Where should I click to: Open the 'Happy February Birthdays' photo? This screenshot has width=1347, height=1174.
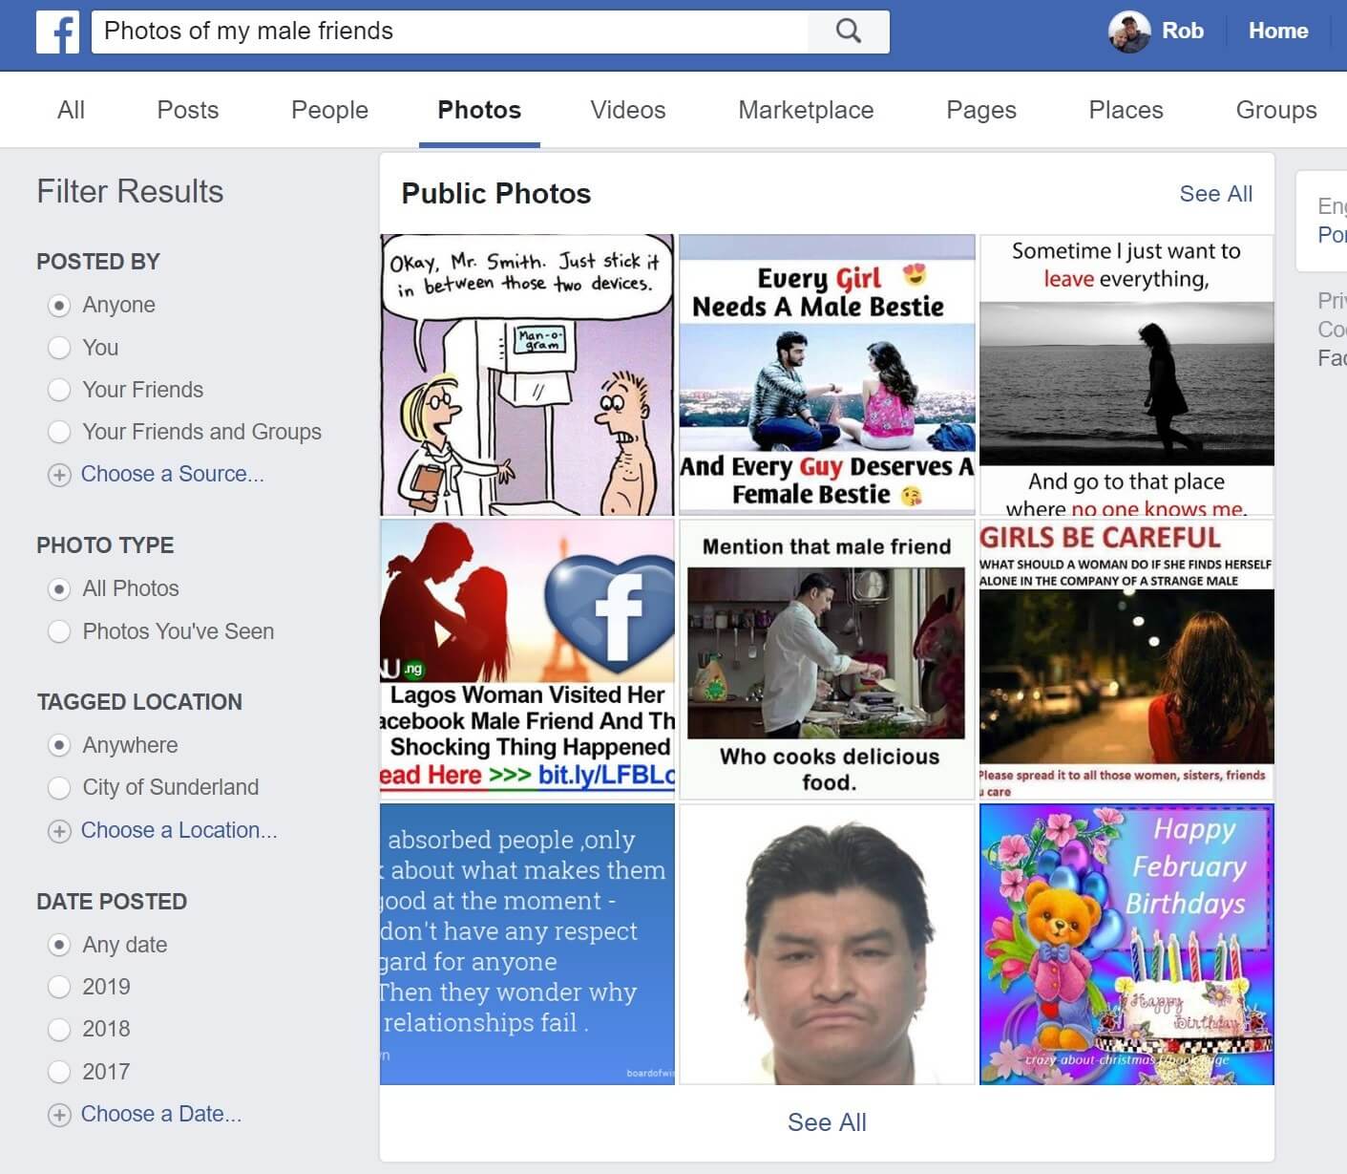tap(1126, 944)
